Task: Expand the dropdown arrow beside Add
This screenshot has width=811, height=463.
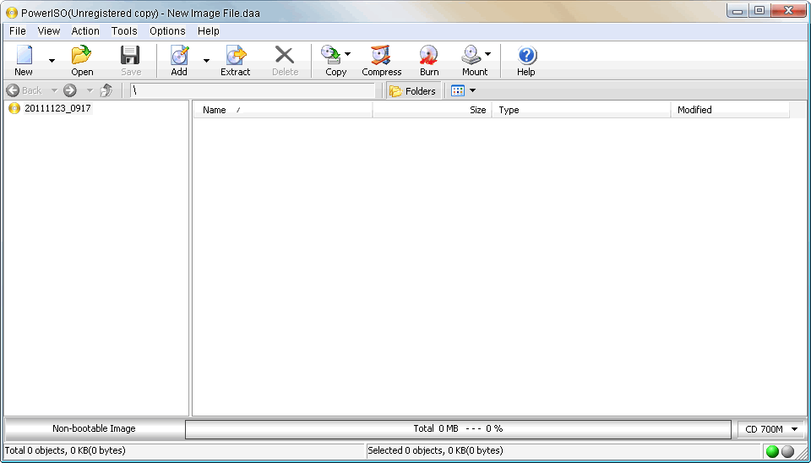Action: point(206,61)
